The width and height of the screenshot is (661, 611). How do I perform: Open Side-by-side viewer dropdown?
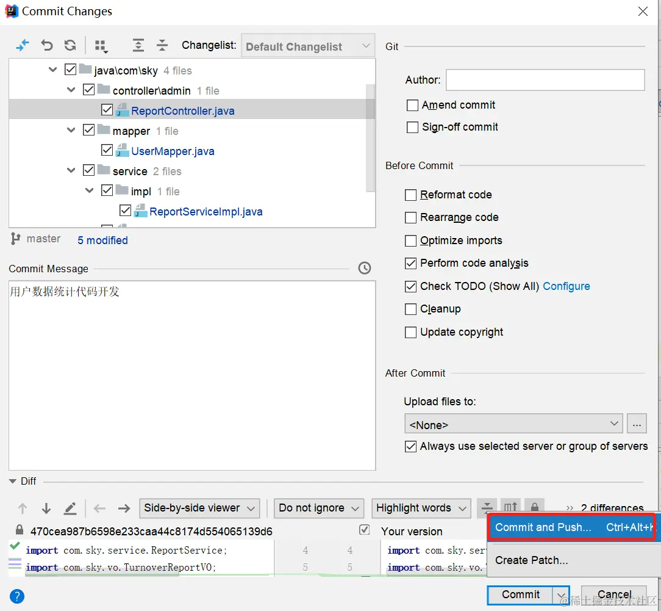(199, 508)
